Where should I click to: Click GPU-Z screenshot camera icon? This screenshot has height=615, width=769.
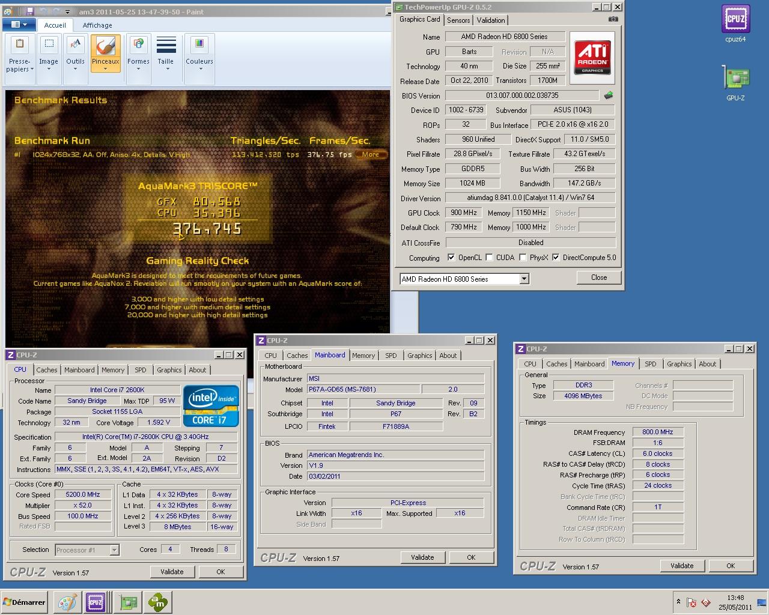click(x=613, y=19)
